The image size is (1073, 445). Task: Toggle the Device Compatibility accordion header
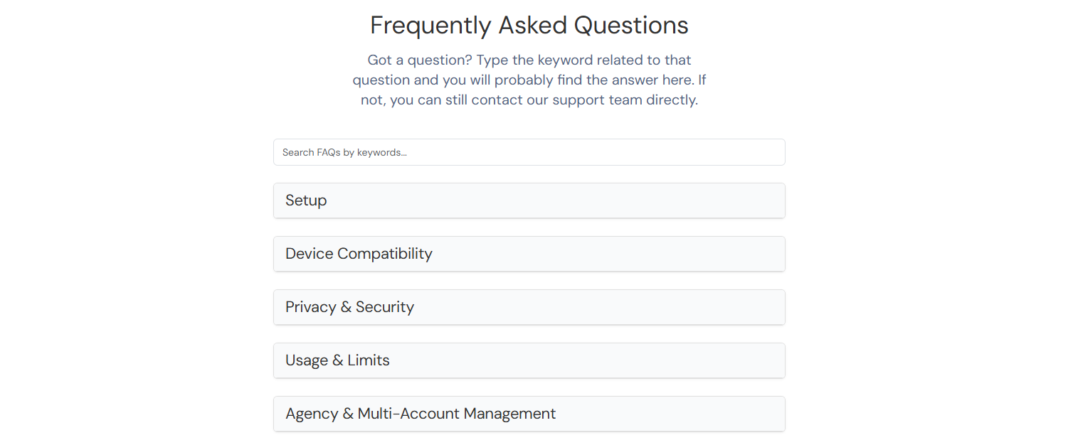tap(529, 254)
